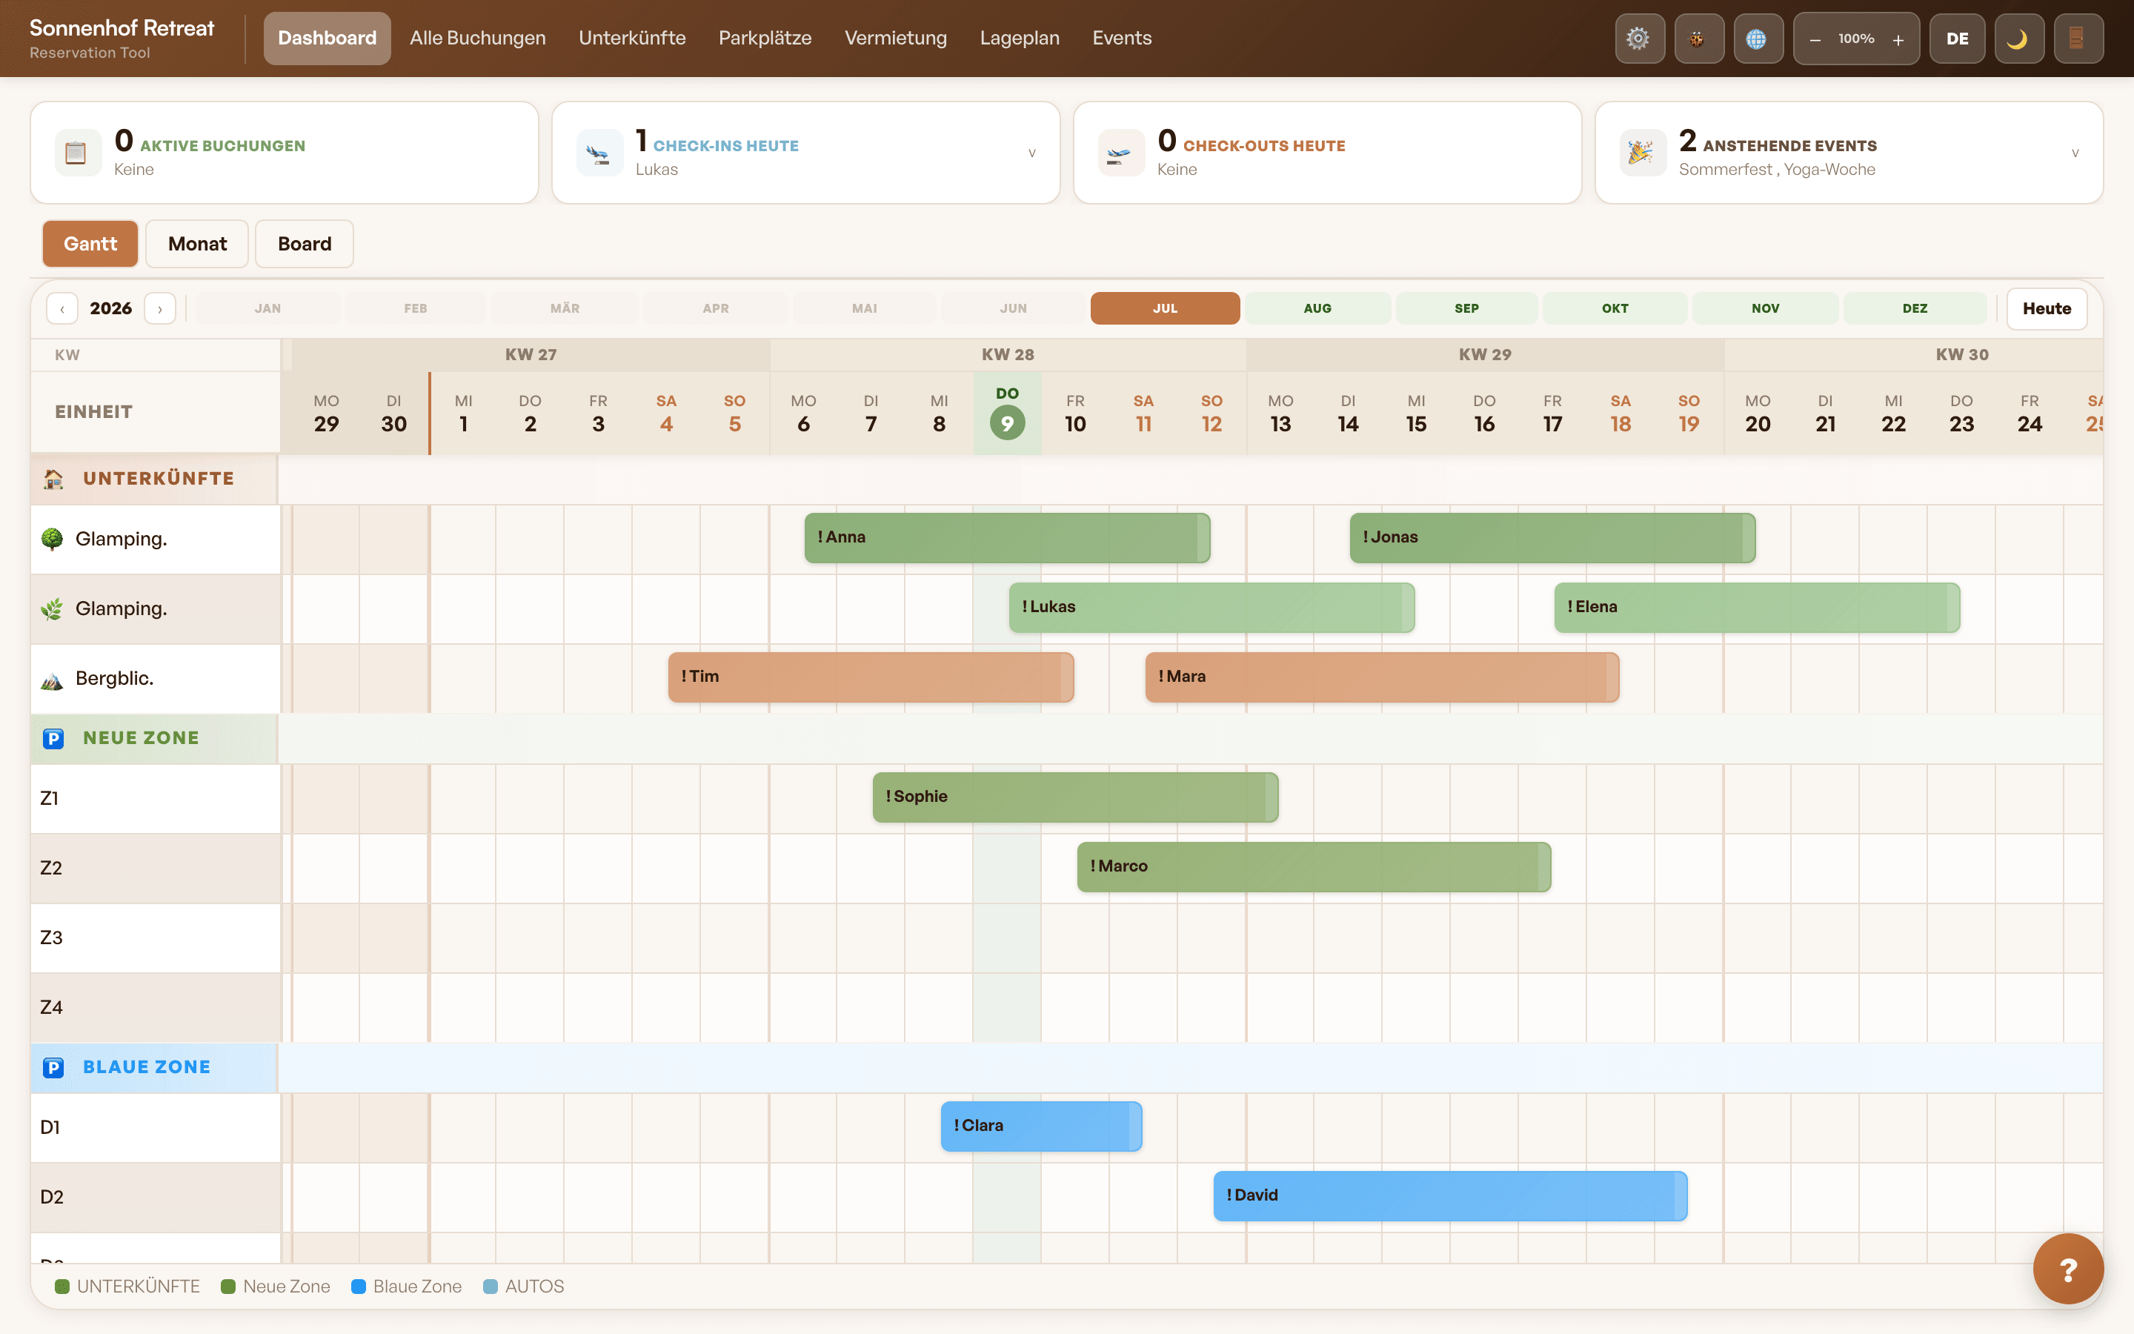The image size is (2134, 1334).
Task: Open help with the question mark button
Action: pyautogui.click(x=2068, y=1269)
